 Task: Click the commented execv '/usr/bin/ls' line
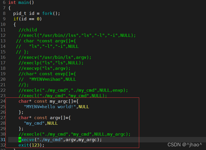tap(55, 57)
